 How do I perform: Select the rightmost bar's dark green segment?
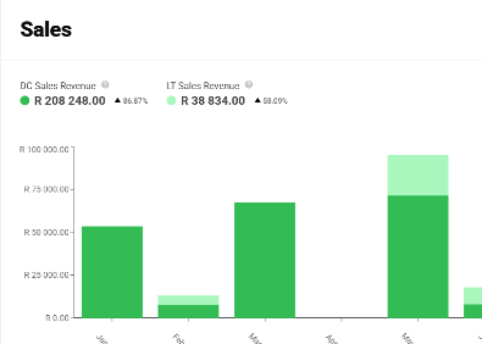point(473,311)
